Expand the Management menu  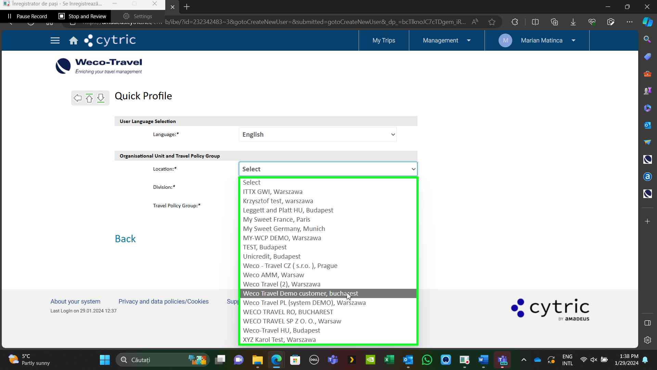pos(447,40)
